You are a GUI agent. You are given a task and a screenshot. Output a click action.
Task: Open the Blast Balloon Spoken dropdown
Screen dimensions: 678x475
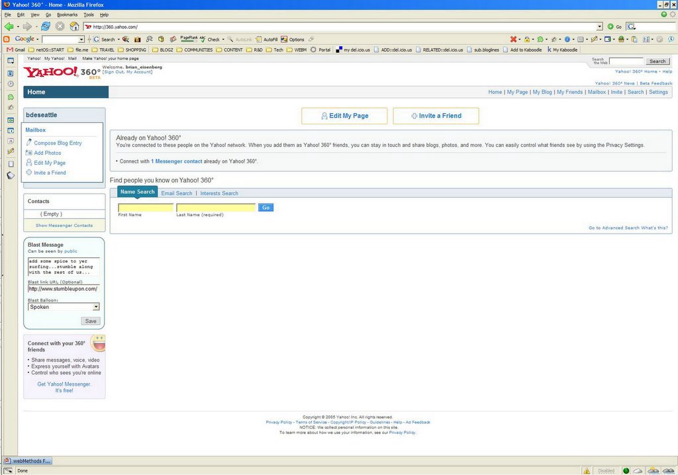[96, 307]
